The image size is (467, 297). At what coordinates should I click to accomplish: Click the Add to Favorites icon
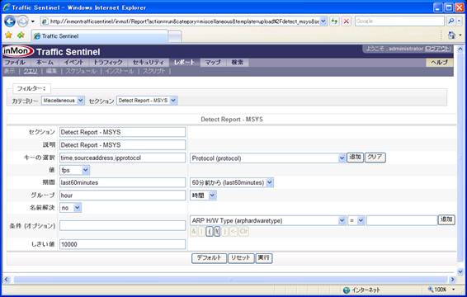click(21, 35)
